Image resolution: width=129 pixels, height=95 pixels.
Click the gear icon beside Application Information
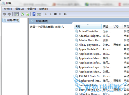(x=76, y=62)
